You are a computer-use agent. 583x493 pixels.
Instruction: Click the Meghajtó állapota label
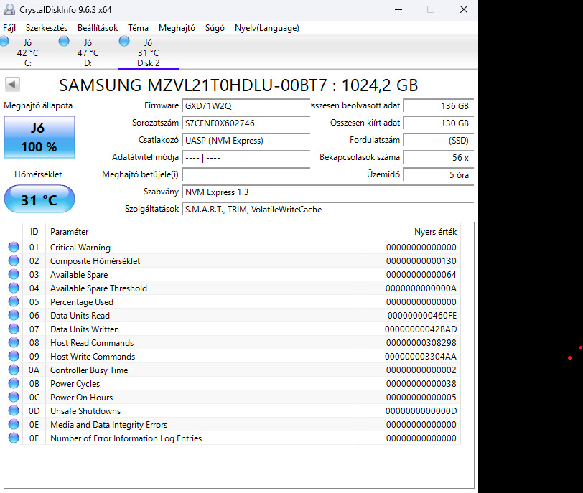point(38,105)
